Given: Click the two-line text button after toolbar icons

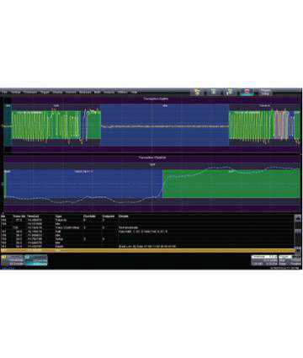Looking at the screenshot, I should click(x=265, y=92).
